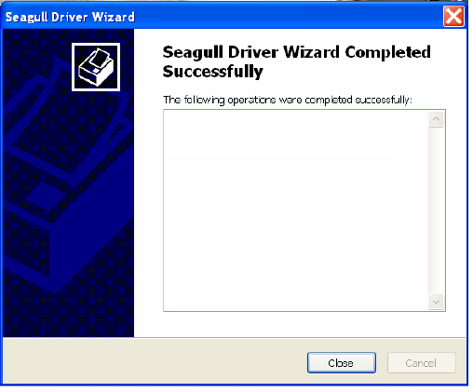Click the empty title bar area left of X
473x392 pixels.
[x=289, y=17]
